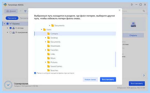Open the hamburger menu icon
Image resolution: width=150 pixels, height=93 pixels.
pos(132,5)
